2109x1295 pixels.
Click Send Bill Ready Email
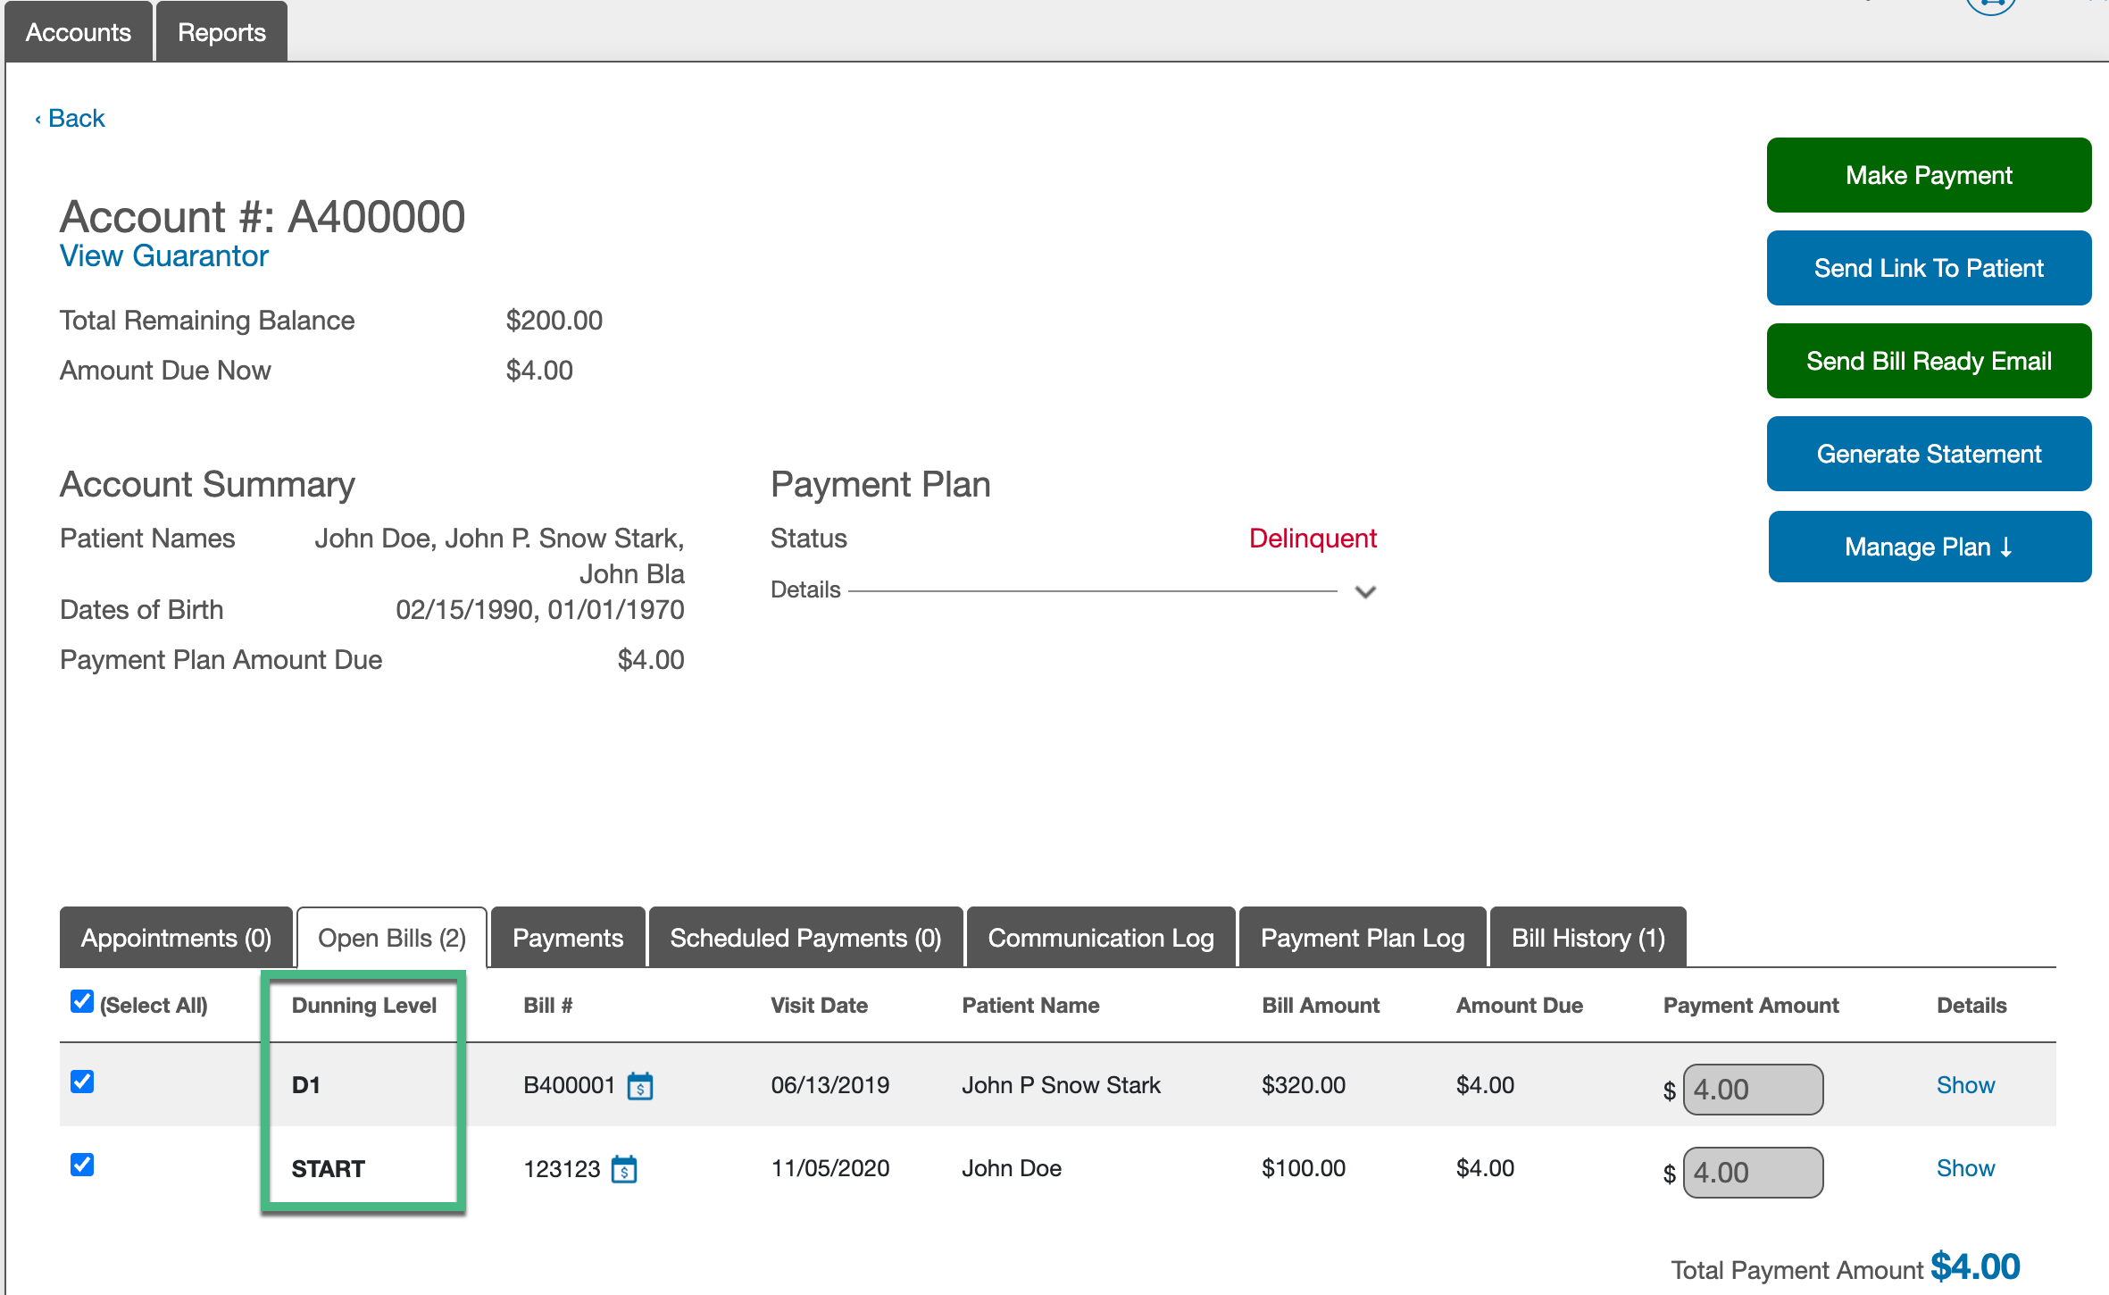[1928, 361]
